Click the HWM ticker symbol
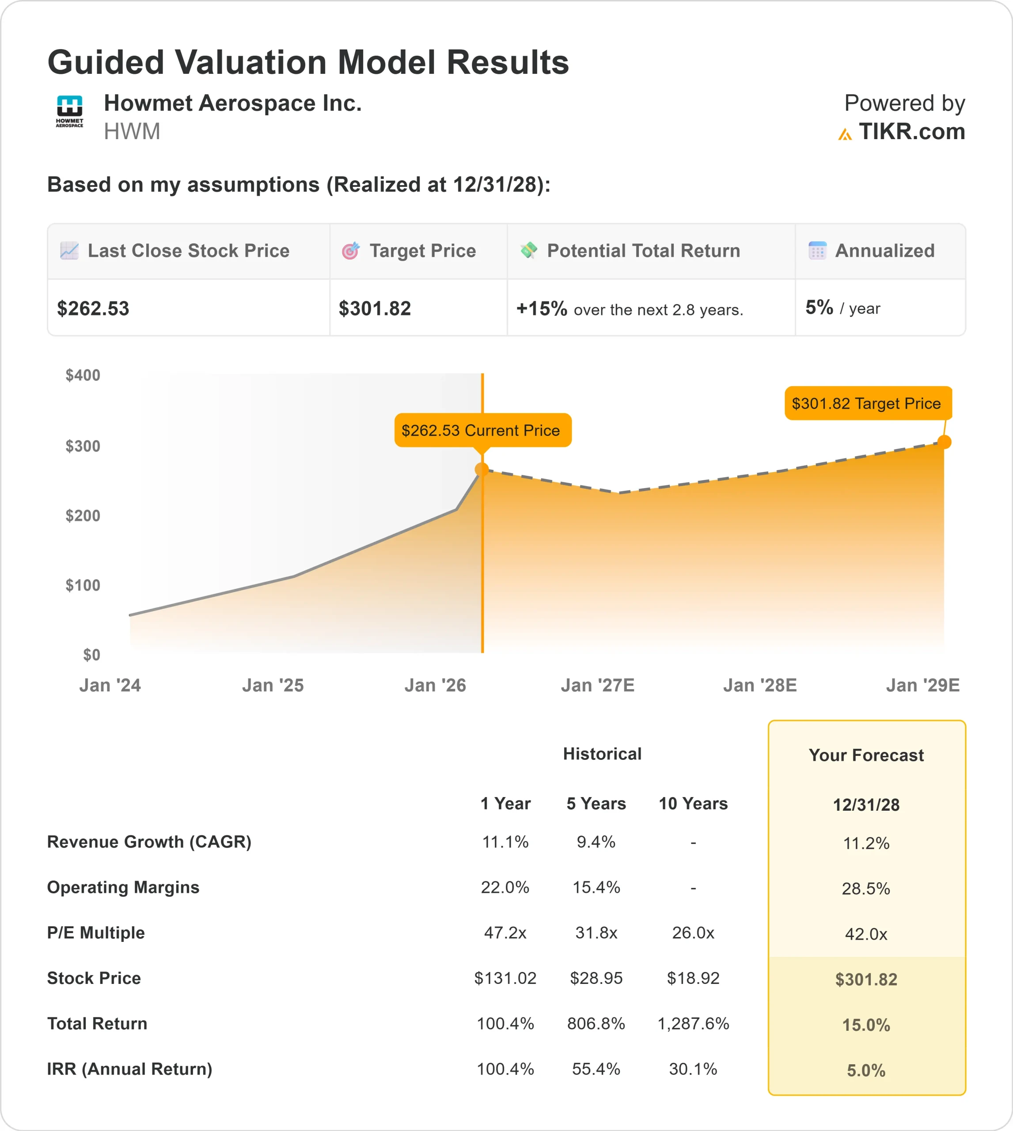Image resolution: width=1013 pixels, height=1131 pixels. [x=132, y=132]
